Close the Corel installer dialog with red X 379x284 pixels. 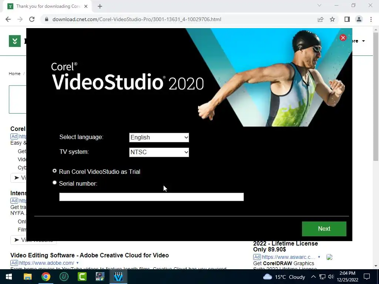343,38
